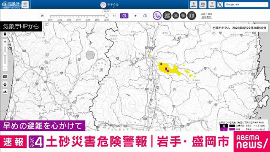
Task: Click the 気象庁 logo in header
Action: click(x=11, y=4)
